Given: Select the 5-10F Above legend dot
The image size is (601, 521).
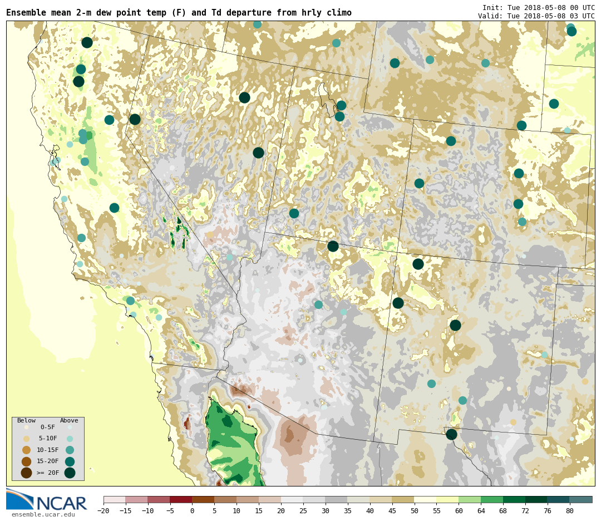Looking at the screenshot, I should coord(70,439).
